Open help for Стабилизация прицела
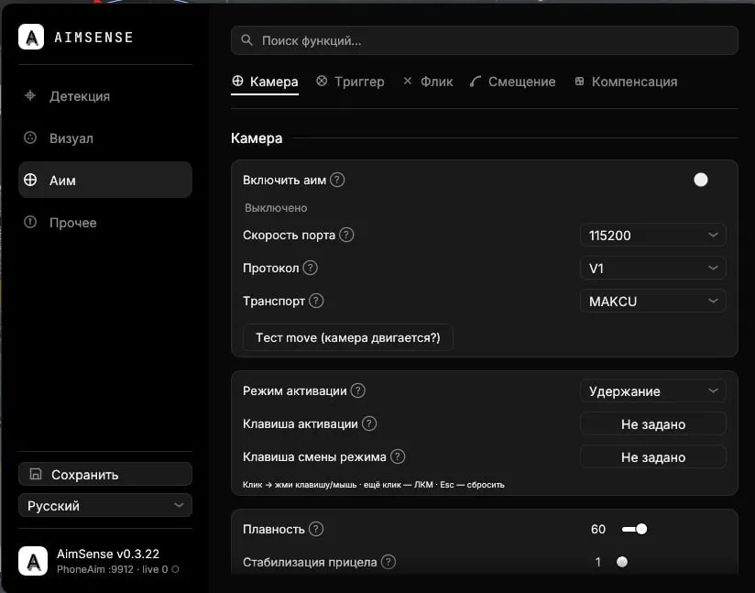 388,562
